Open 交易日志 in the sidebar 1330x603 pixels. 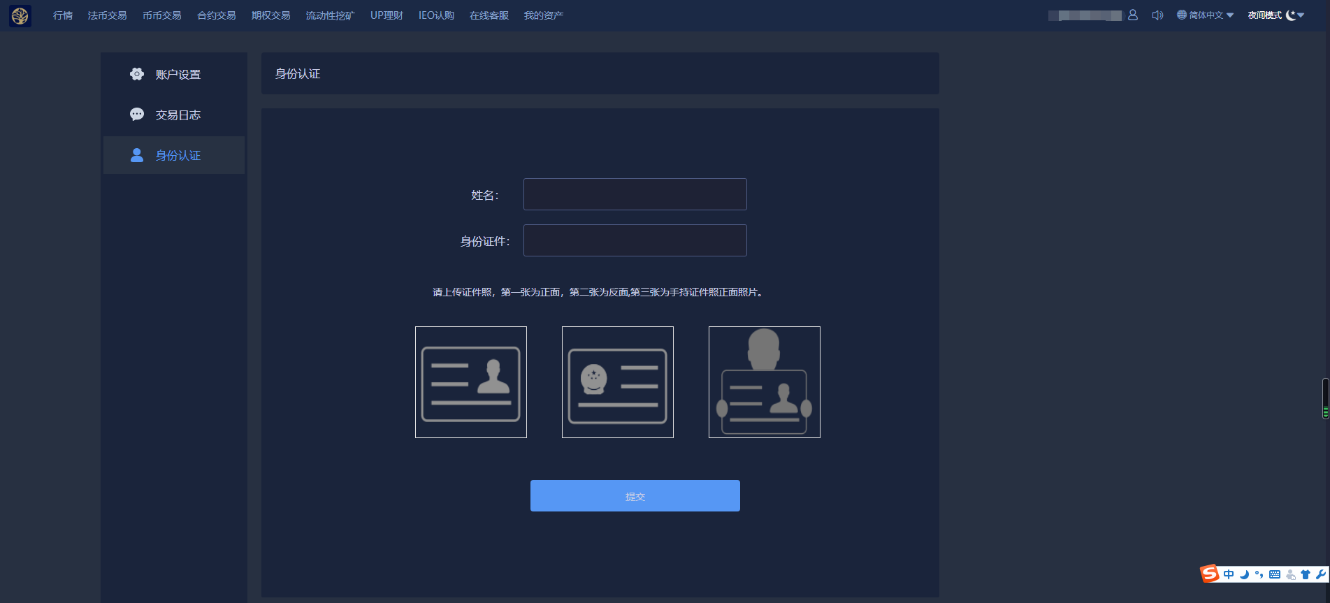click(x=178, y=115)
